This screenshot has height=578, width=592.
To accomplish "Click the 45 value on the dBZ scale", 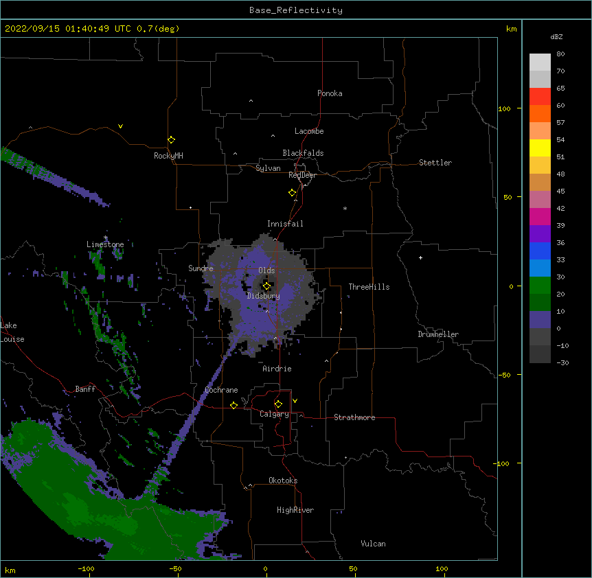I will [x=560, y=192].
